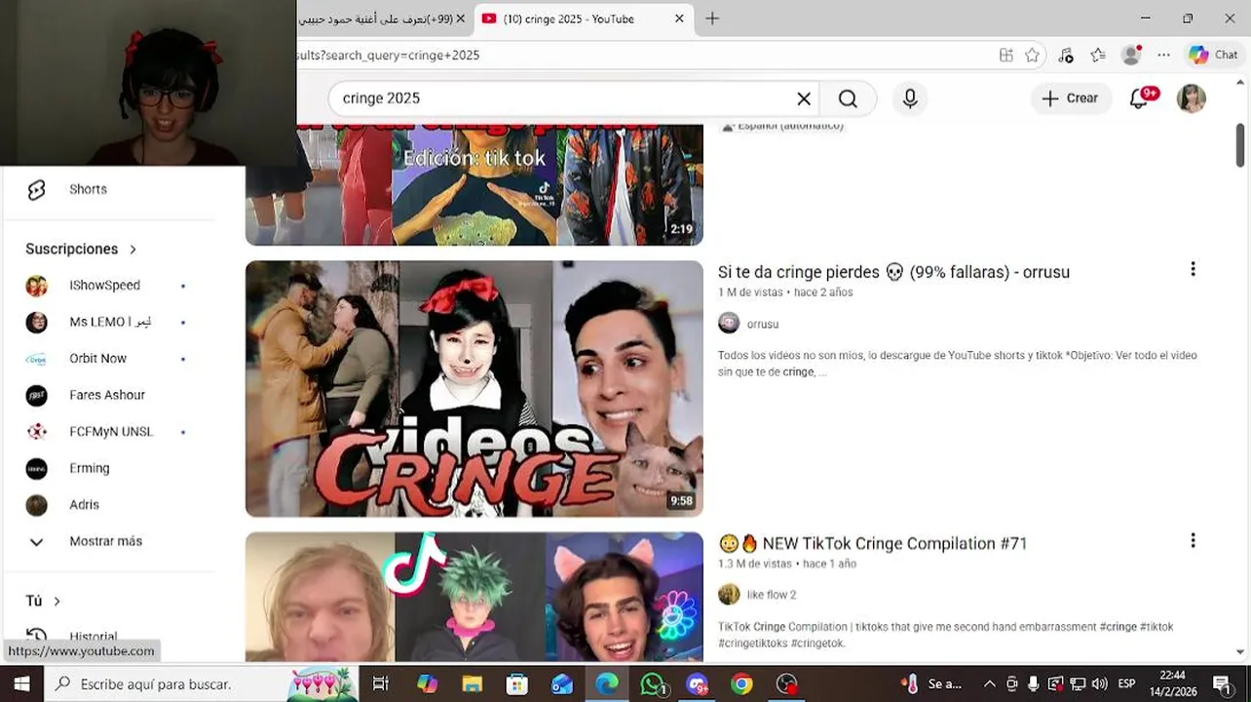Viewport: 1251px width, 702px height.
Task: Open a new browser tab
Action: click(712, 19)
